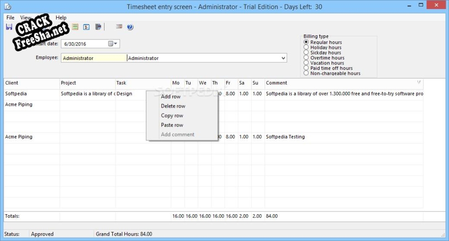449x241 pixels.
Task: Click the gray card toolbar icon
Action: [x=119, y=27]
